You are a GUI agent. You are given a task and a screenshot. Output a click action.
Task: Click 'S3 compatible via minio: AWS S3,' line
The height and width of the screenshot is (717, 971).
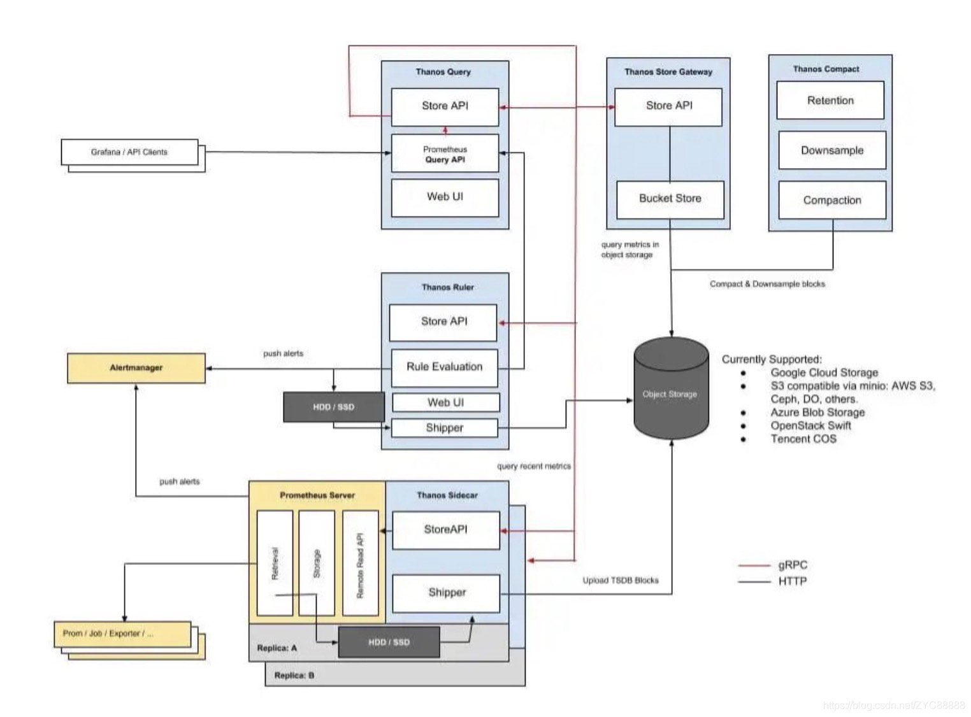point(852,386)
